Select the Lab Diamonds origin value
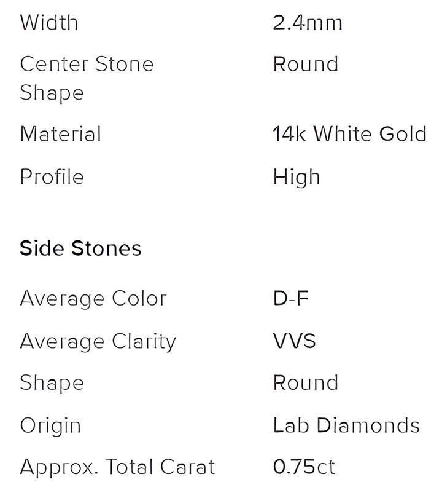Viewport: 442px width, 490px height. 346,425
